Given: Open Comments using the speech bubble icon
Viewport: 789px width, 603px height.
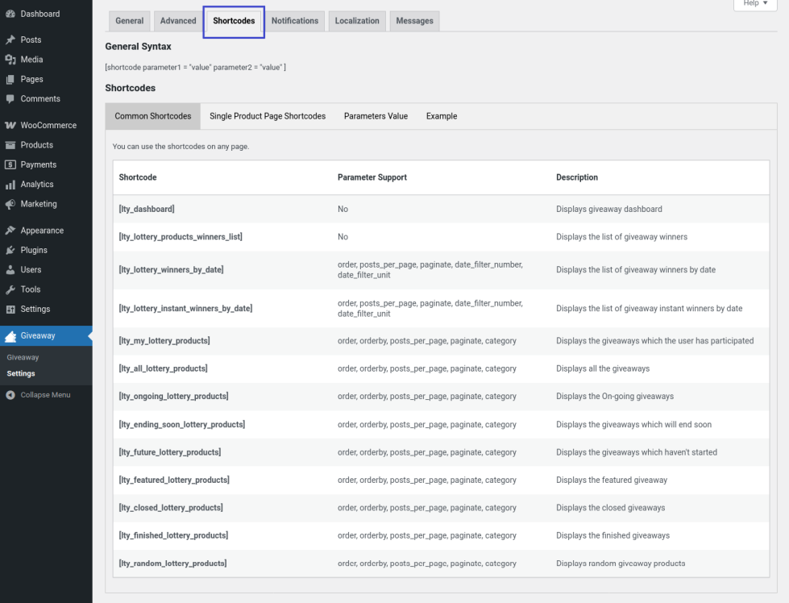Looking at the screenshot, I should point(10,98).
